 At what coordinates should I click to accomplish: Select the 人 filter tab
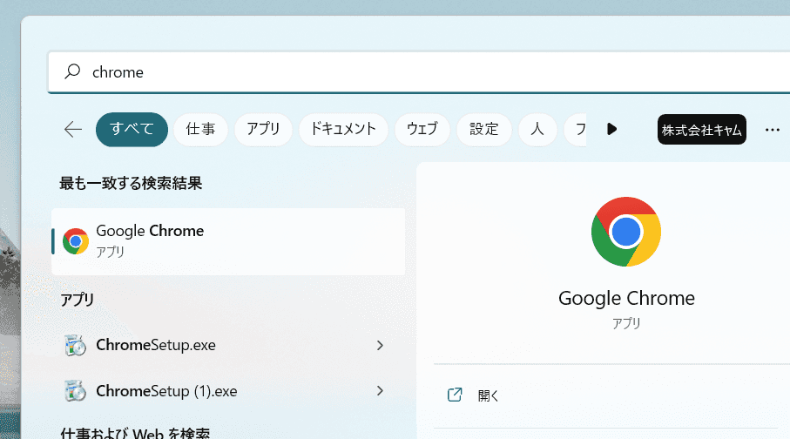point(537,130)
